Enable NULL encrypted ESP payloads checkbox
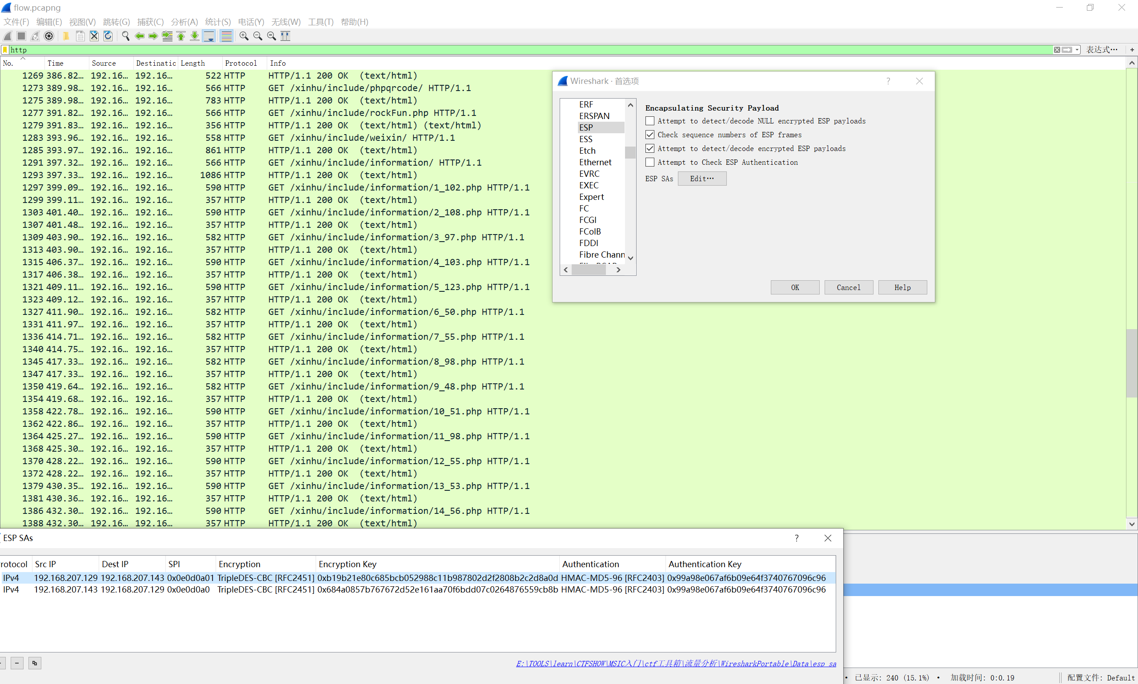Screen dimensions: 1138x684 pos(649,121)
